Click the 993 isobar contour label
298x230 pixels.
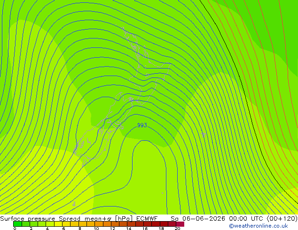click(142, 125)
